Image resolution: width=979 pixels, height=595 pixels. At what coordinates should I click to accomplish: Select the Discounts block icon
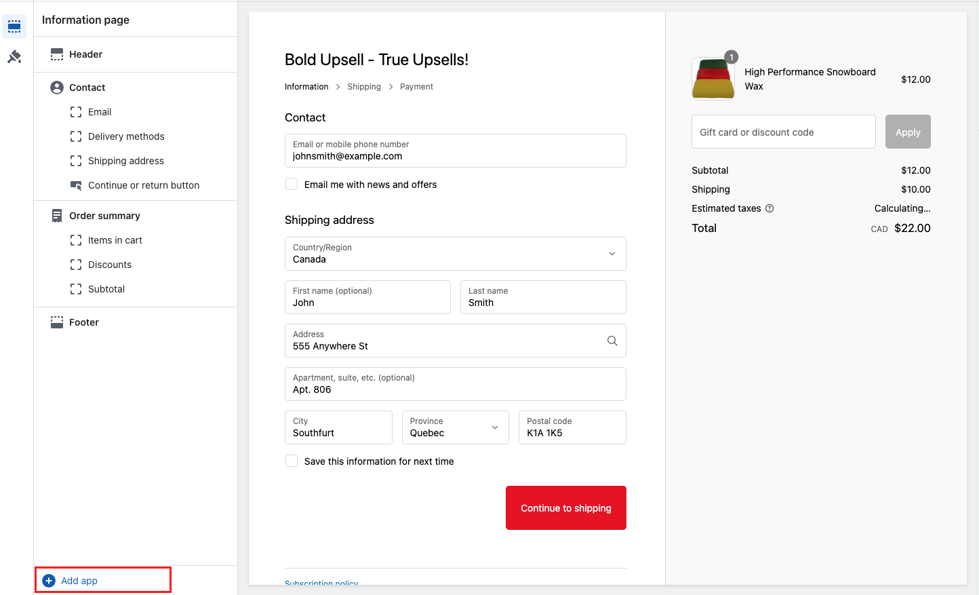click(x=76, y=265)
